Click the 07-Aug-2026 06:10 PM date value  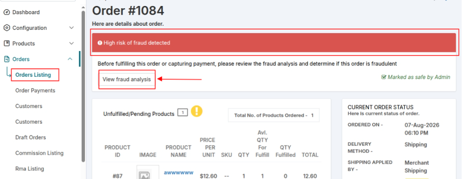tap(422, 129)
